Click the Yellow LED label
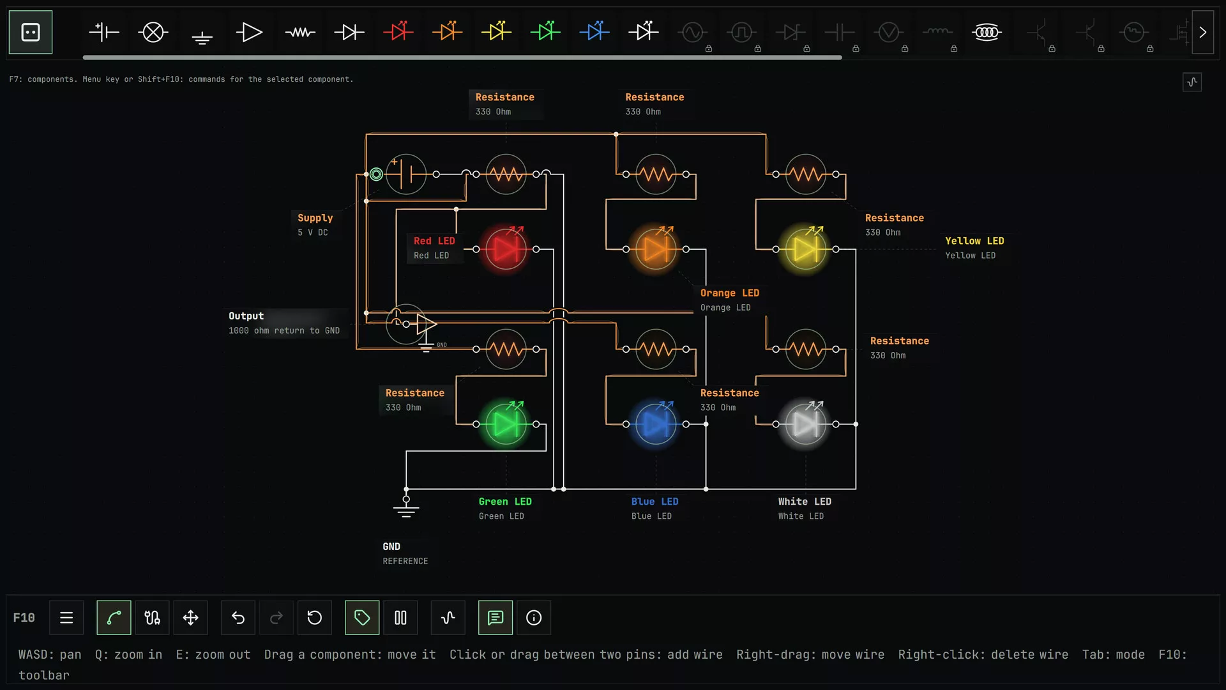This screenshot has width=1226, height=690. (974, 247)
